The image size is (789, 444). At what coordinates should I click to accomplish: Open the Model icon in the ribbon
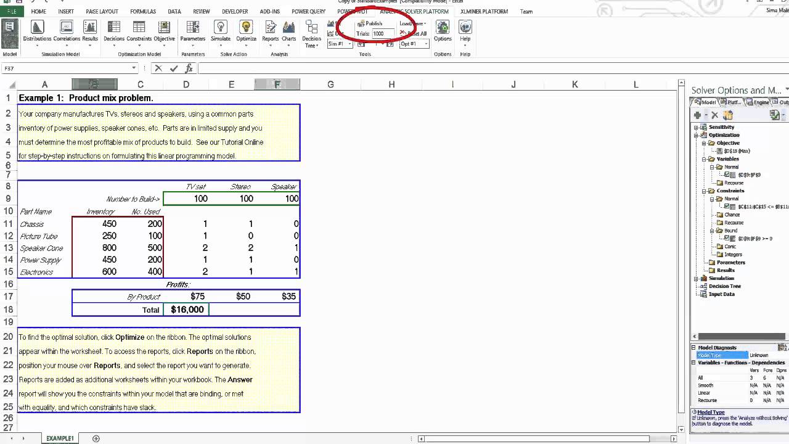[9, 33]
